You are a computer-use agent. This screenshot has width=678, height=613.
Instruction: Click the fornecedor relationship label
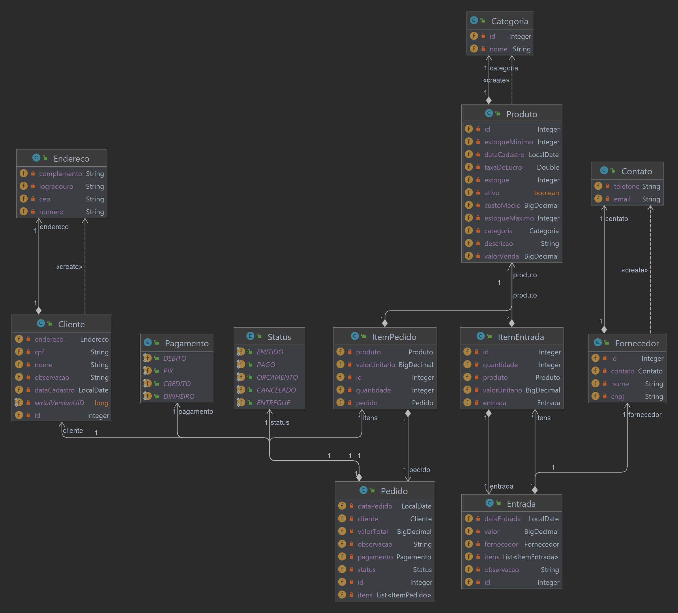pyautogui.click(x=644, y=414)
